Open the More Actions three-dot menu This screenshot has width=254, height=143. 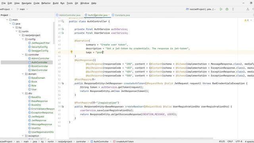pyautogui.click(x=233, y=9)
